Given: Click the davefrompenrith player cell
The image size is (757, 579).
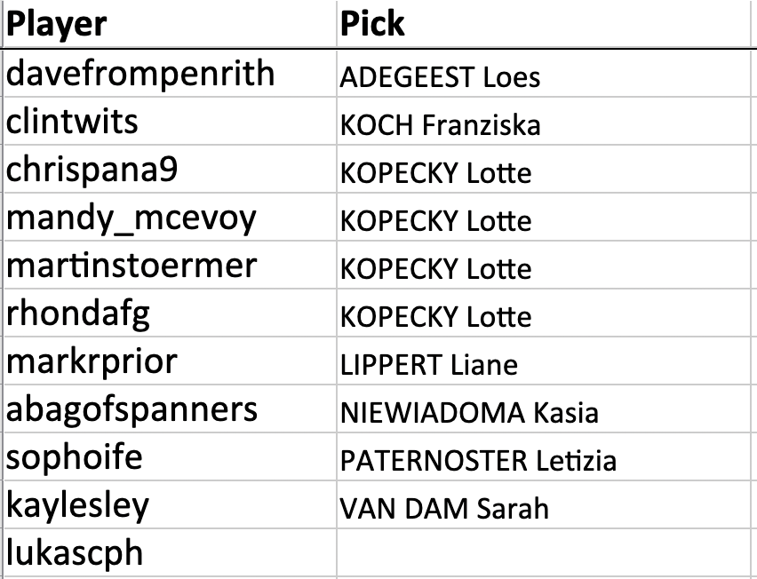Looking at the screenshot, I should click(x=170, y=73).
